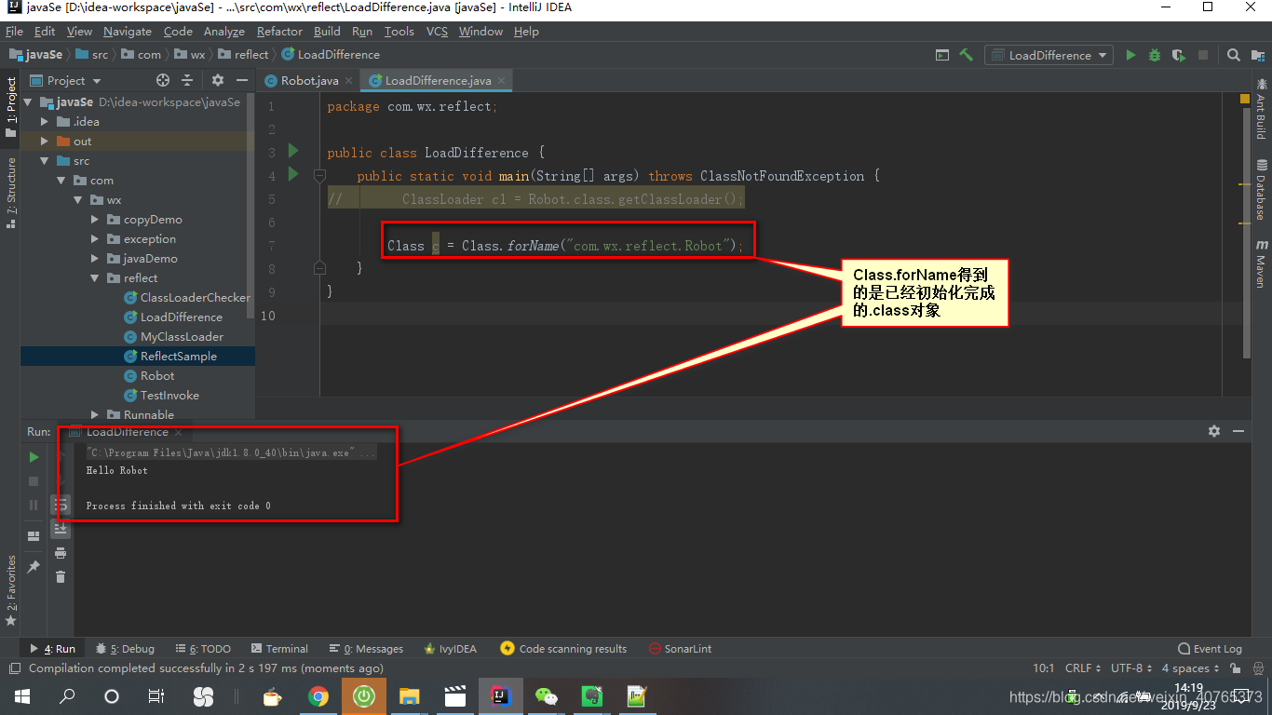Expand the Runnable node in tree
Screen dimensions: 1272x715
[95, 415]
